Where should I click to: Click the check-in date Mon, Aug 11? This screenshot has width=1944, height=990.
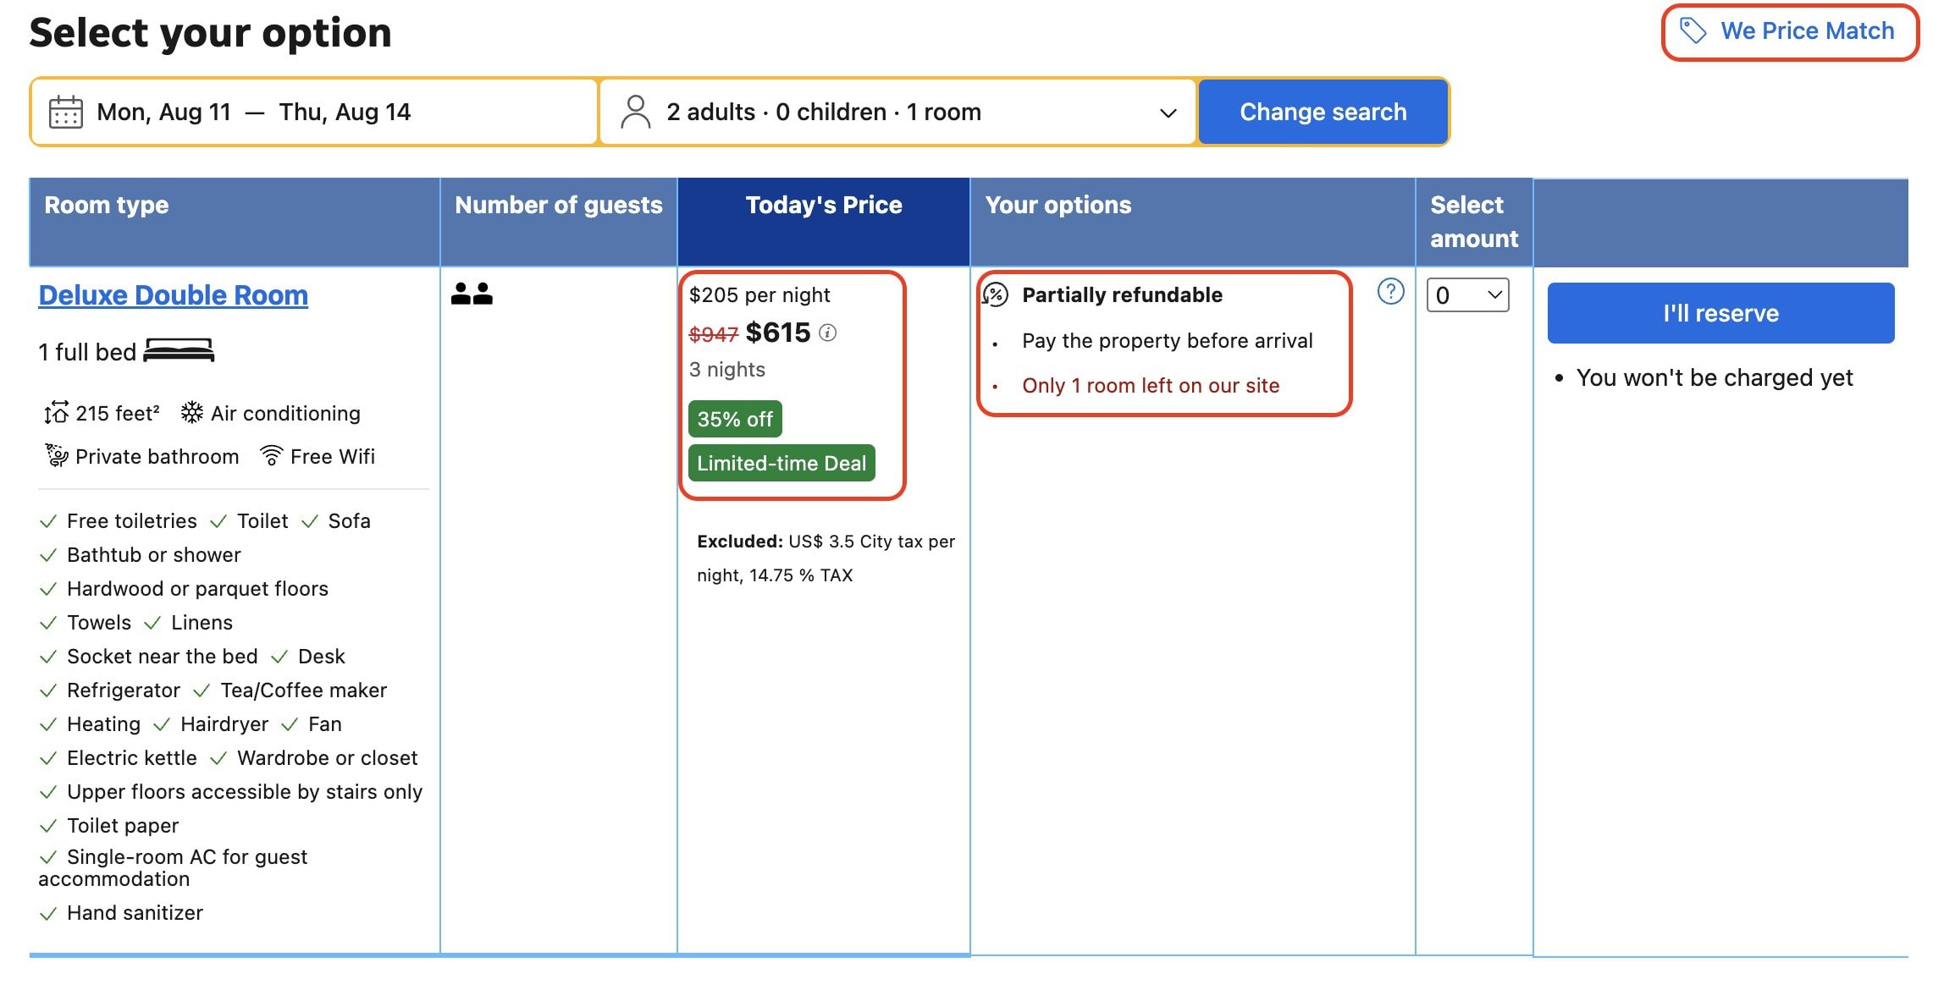tap(163, 112)
